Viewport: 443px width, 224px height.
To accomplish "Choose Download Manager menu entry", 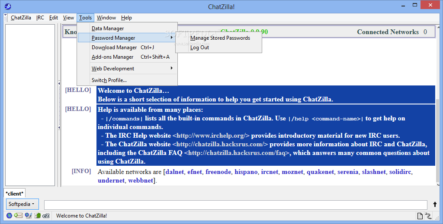I will pyautogui.click(x=127, y=47).
